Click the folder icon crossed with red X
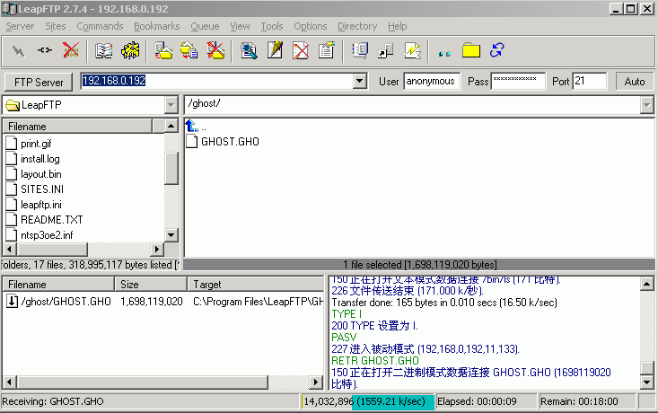This screenshot has height=413, width=658. click(215, 50)
